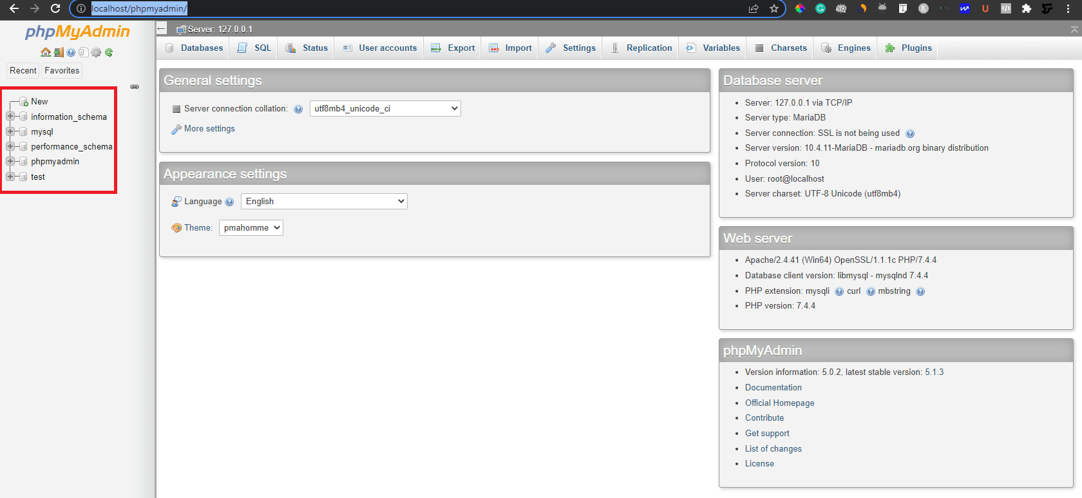Screen dimensions: 1082x498
Task: Open the Chrome three-dot menu
Action: 1068,8
